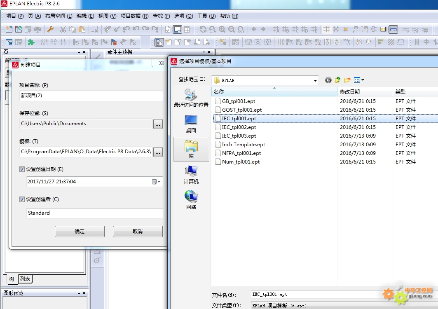Click the new page star icon
The width and height of the screenshot is (438, 309).
click(169, 42)
